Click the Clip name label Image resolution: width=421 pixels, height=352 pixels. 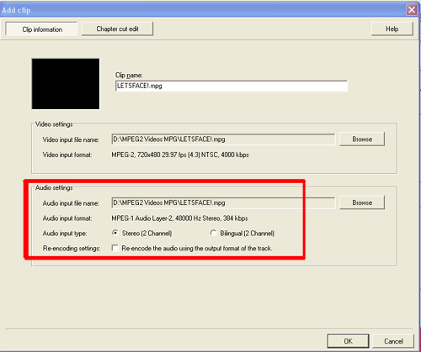coord(129,75)
